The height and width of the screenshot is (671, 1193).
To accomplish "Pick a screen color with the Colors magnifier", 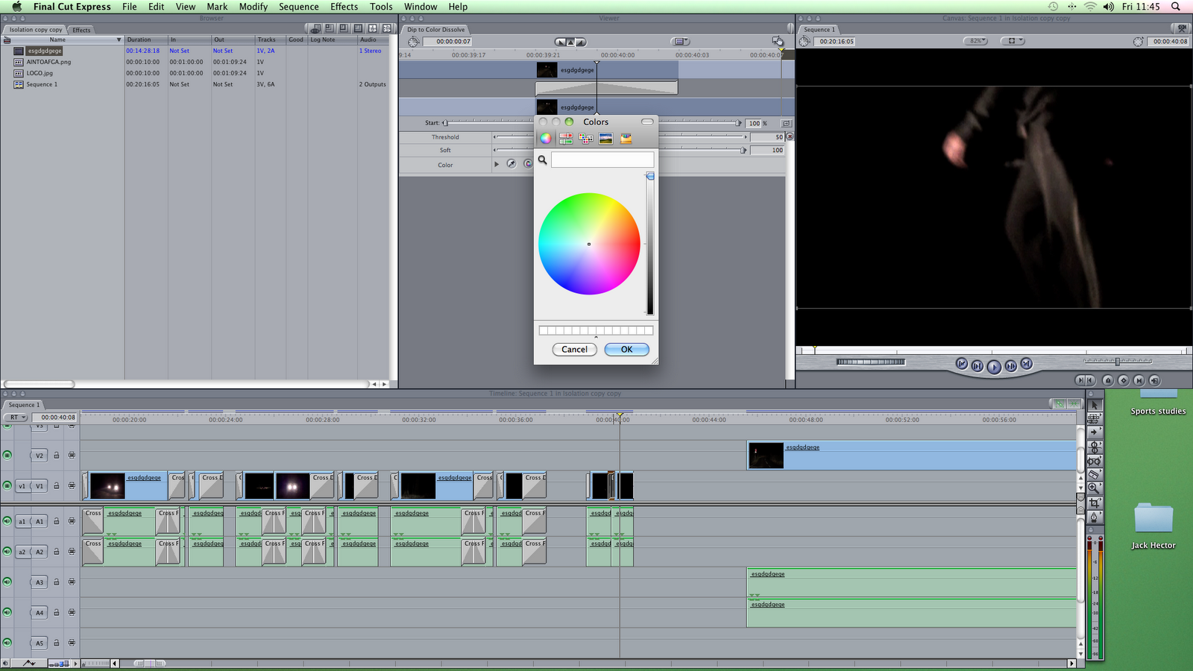I will 543,160.
